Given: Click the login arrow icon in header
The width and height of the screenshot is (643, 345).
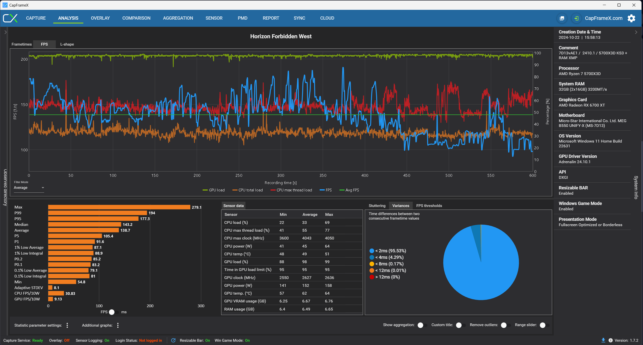Looking at the screenshot, I should click(x=576, y=18).
